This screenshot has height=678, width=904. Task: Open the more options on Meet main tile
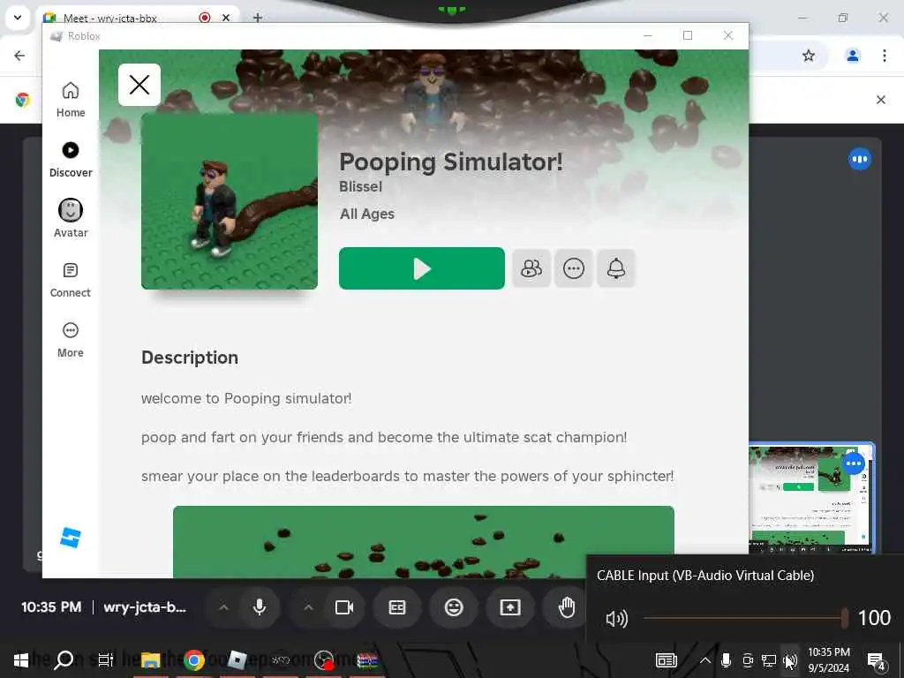click(860, 159)
